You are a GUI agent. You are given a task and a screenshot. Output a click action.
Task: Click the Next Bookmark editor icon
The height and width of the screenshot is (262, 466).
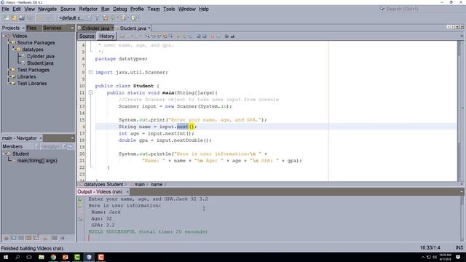[x=184, y=36]
